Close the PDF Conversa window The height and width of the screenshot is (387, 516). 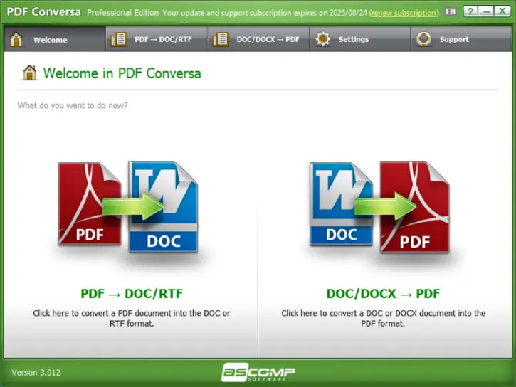click(x=502, y=11)
